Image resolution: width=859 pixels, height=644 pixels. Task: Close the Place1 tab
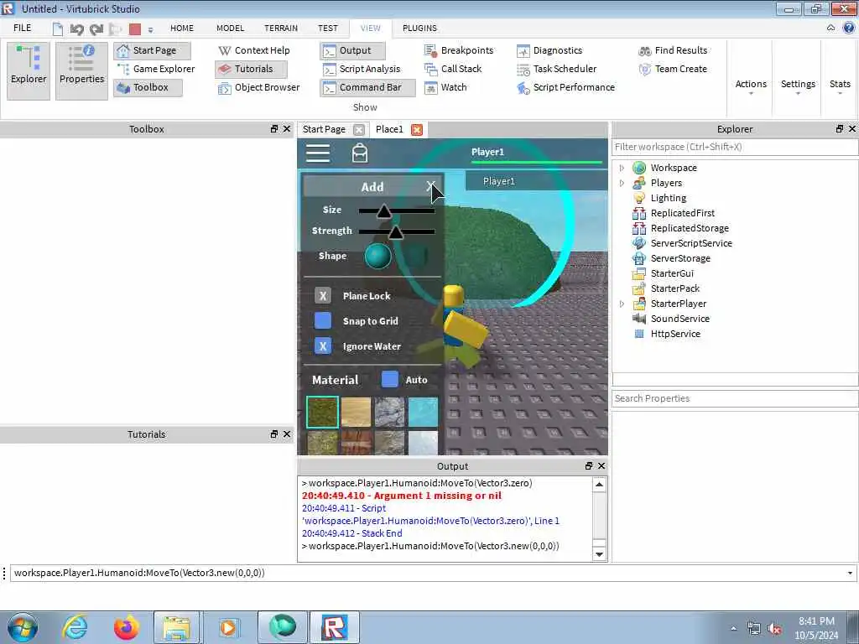coord(417,130)
